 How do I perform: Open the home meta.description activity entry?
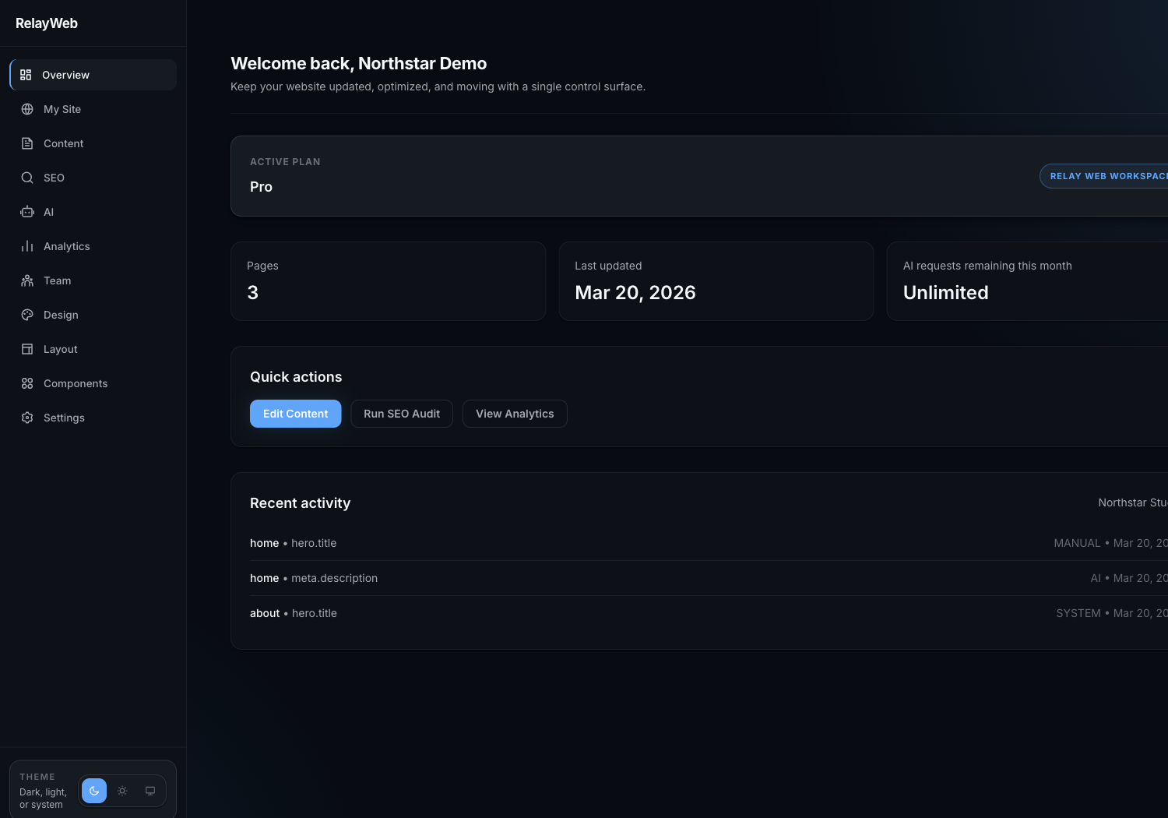point(314,578)
